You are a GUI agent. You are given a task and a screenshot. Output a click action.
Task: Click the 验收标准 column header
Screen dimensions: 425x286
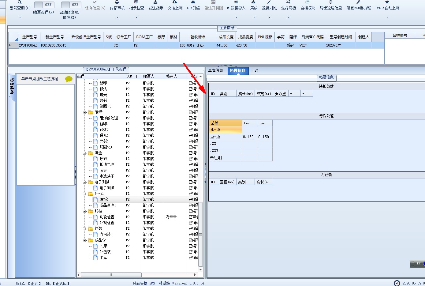pyautogui.click(x=198, y=37)
